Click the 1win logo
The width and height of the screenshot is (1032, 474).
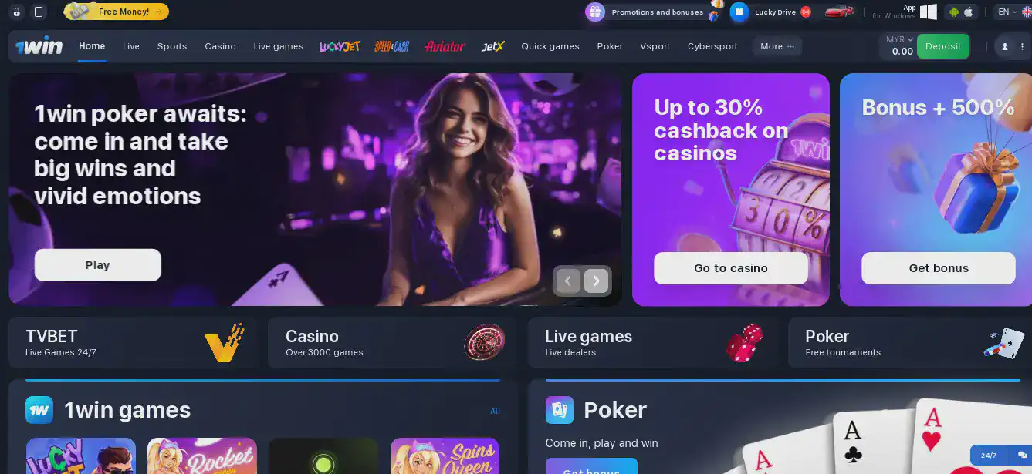click(39, 46)
